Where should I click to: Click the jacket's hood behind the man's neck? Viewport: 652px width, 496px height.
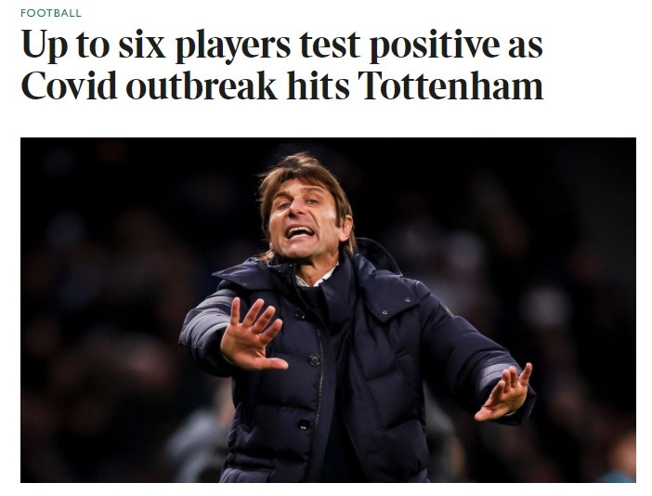[376, 255]
